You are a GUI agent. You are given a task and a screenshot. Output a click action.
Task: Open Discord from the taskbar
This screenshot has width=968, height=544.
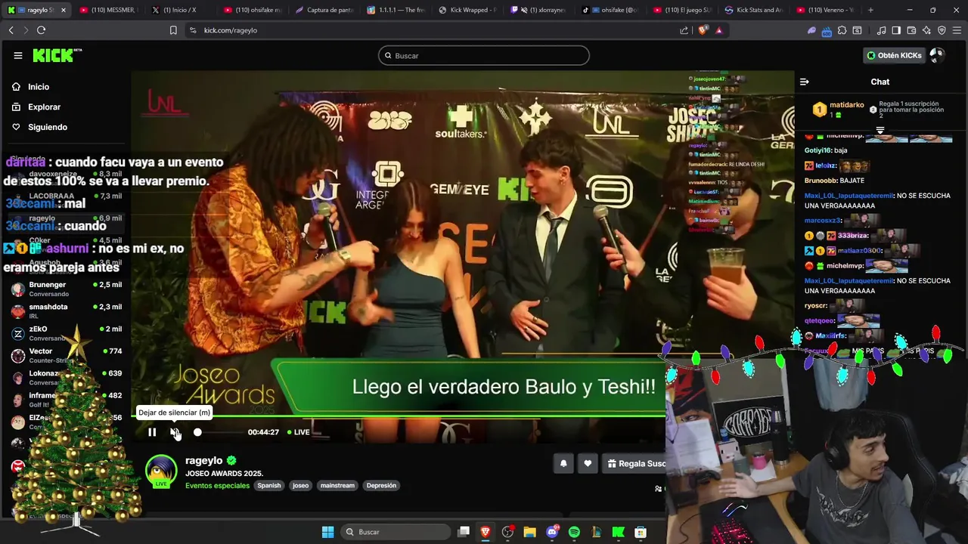(x=552, y=532)
